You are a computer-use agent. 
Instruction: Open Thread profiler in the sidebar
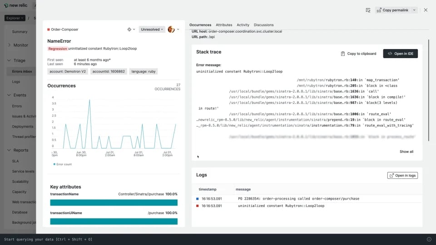click(24, 137)
